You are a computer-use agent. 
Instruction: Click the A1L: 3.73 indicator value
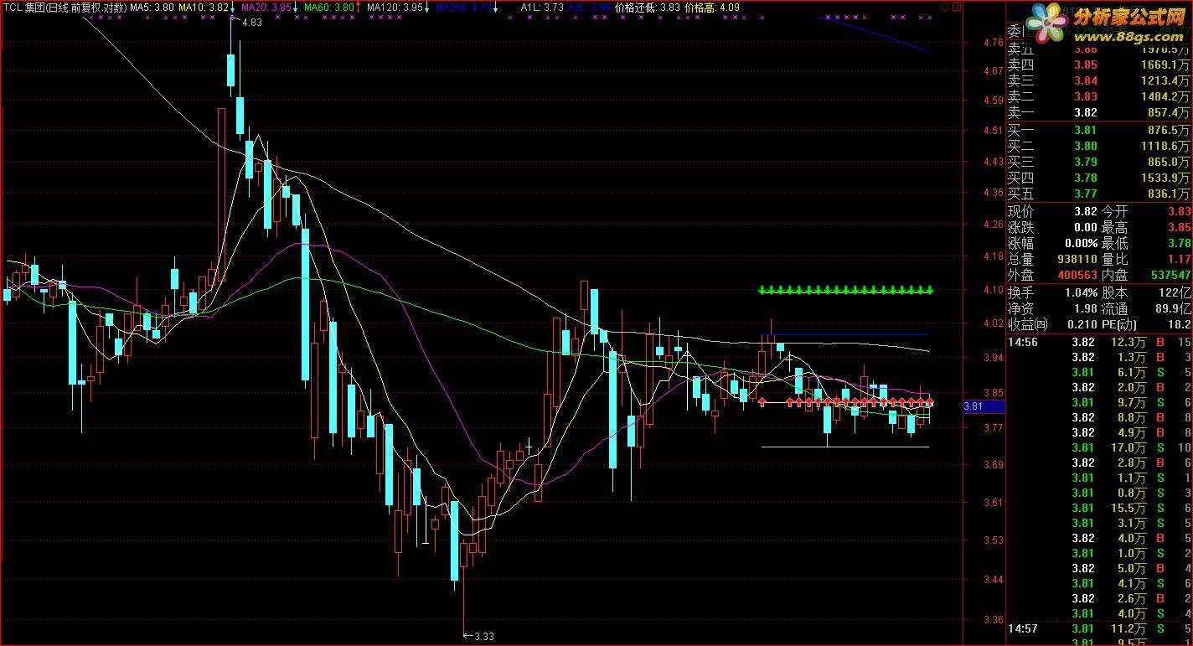[541, 7]
